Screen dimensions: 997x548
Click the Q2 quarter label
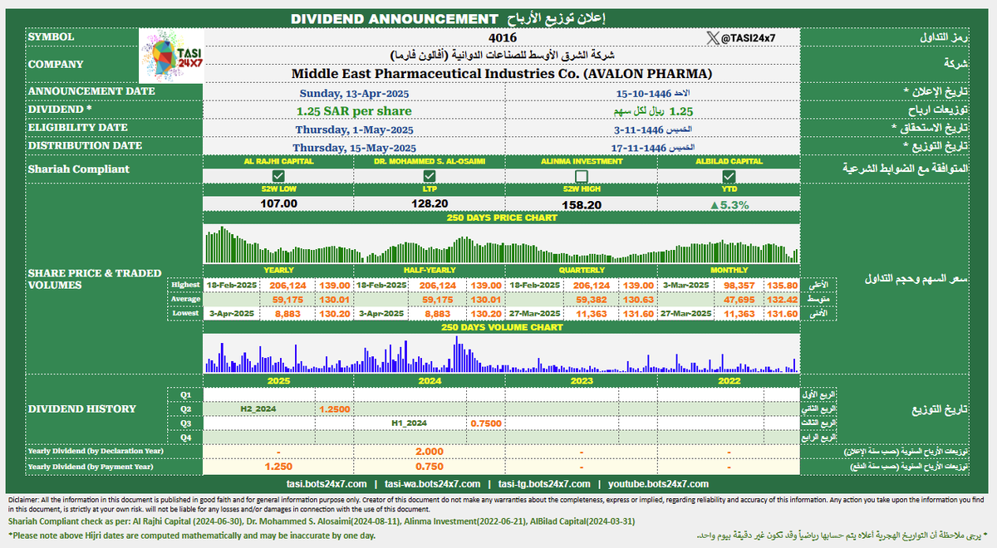tap(185, 409)
